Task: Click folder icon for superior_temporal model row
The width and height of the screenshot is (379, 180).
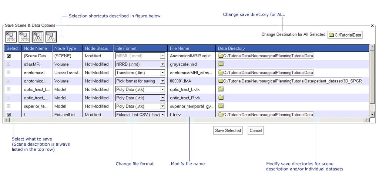Action: [x=221, y=106]
